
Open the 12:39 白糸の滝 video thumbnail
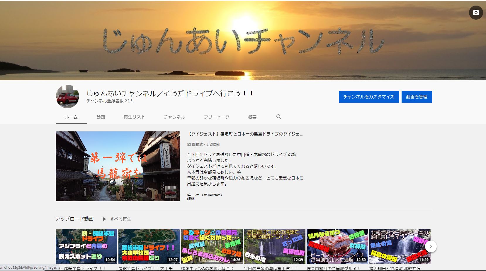tap(275, 246)
